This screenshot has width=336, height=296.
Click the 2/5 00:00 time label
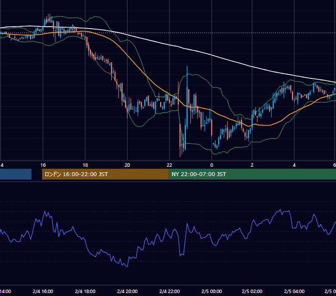pyautogui.click(x=211, y=291)
